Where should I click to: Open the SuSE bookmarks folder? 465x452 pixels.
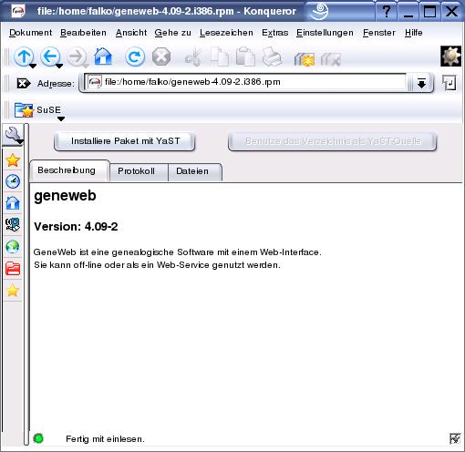37,110
